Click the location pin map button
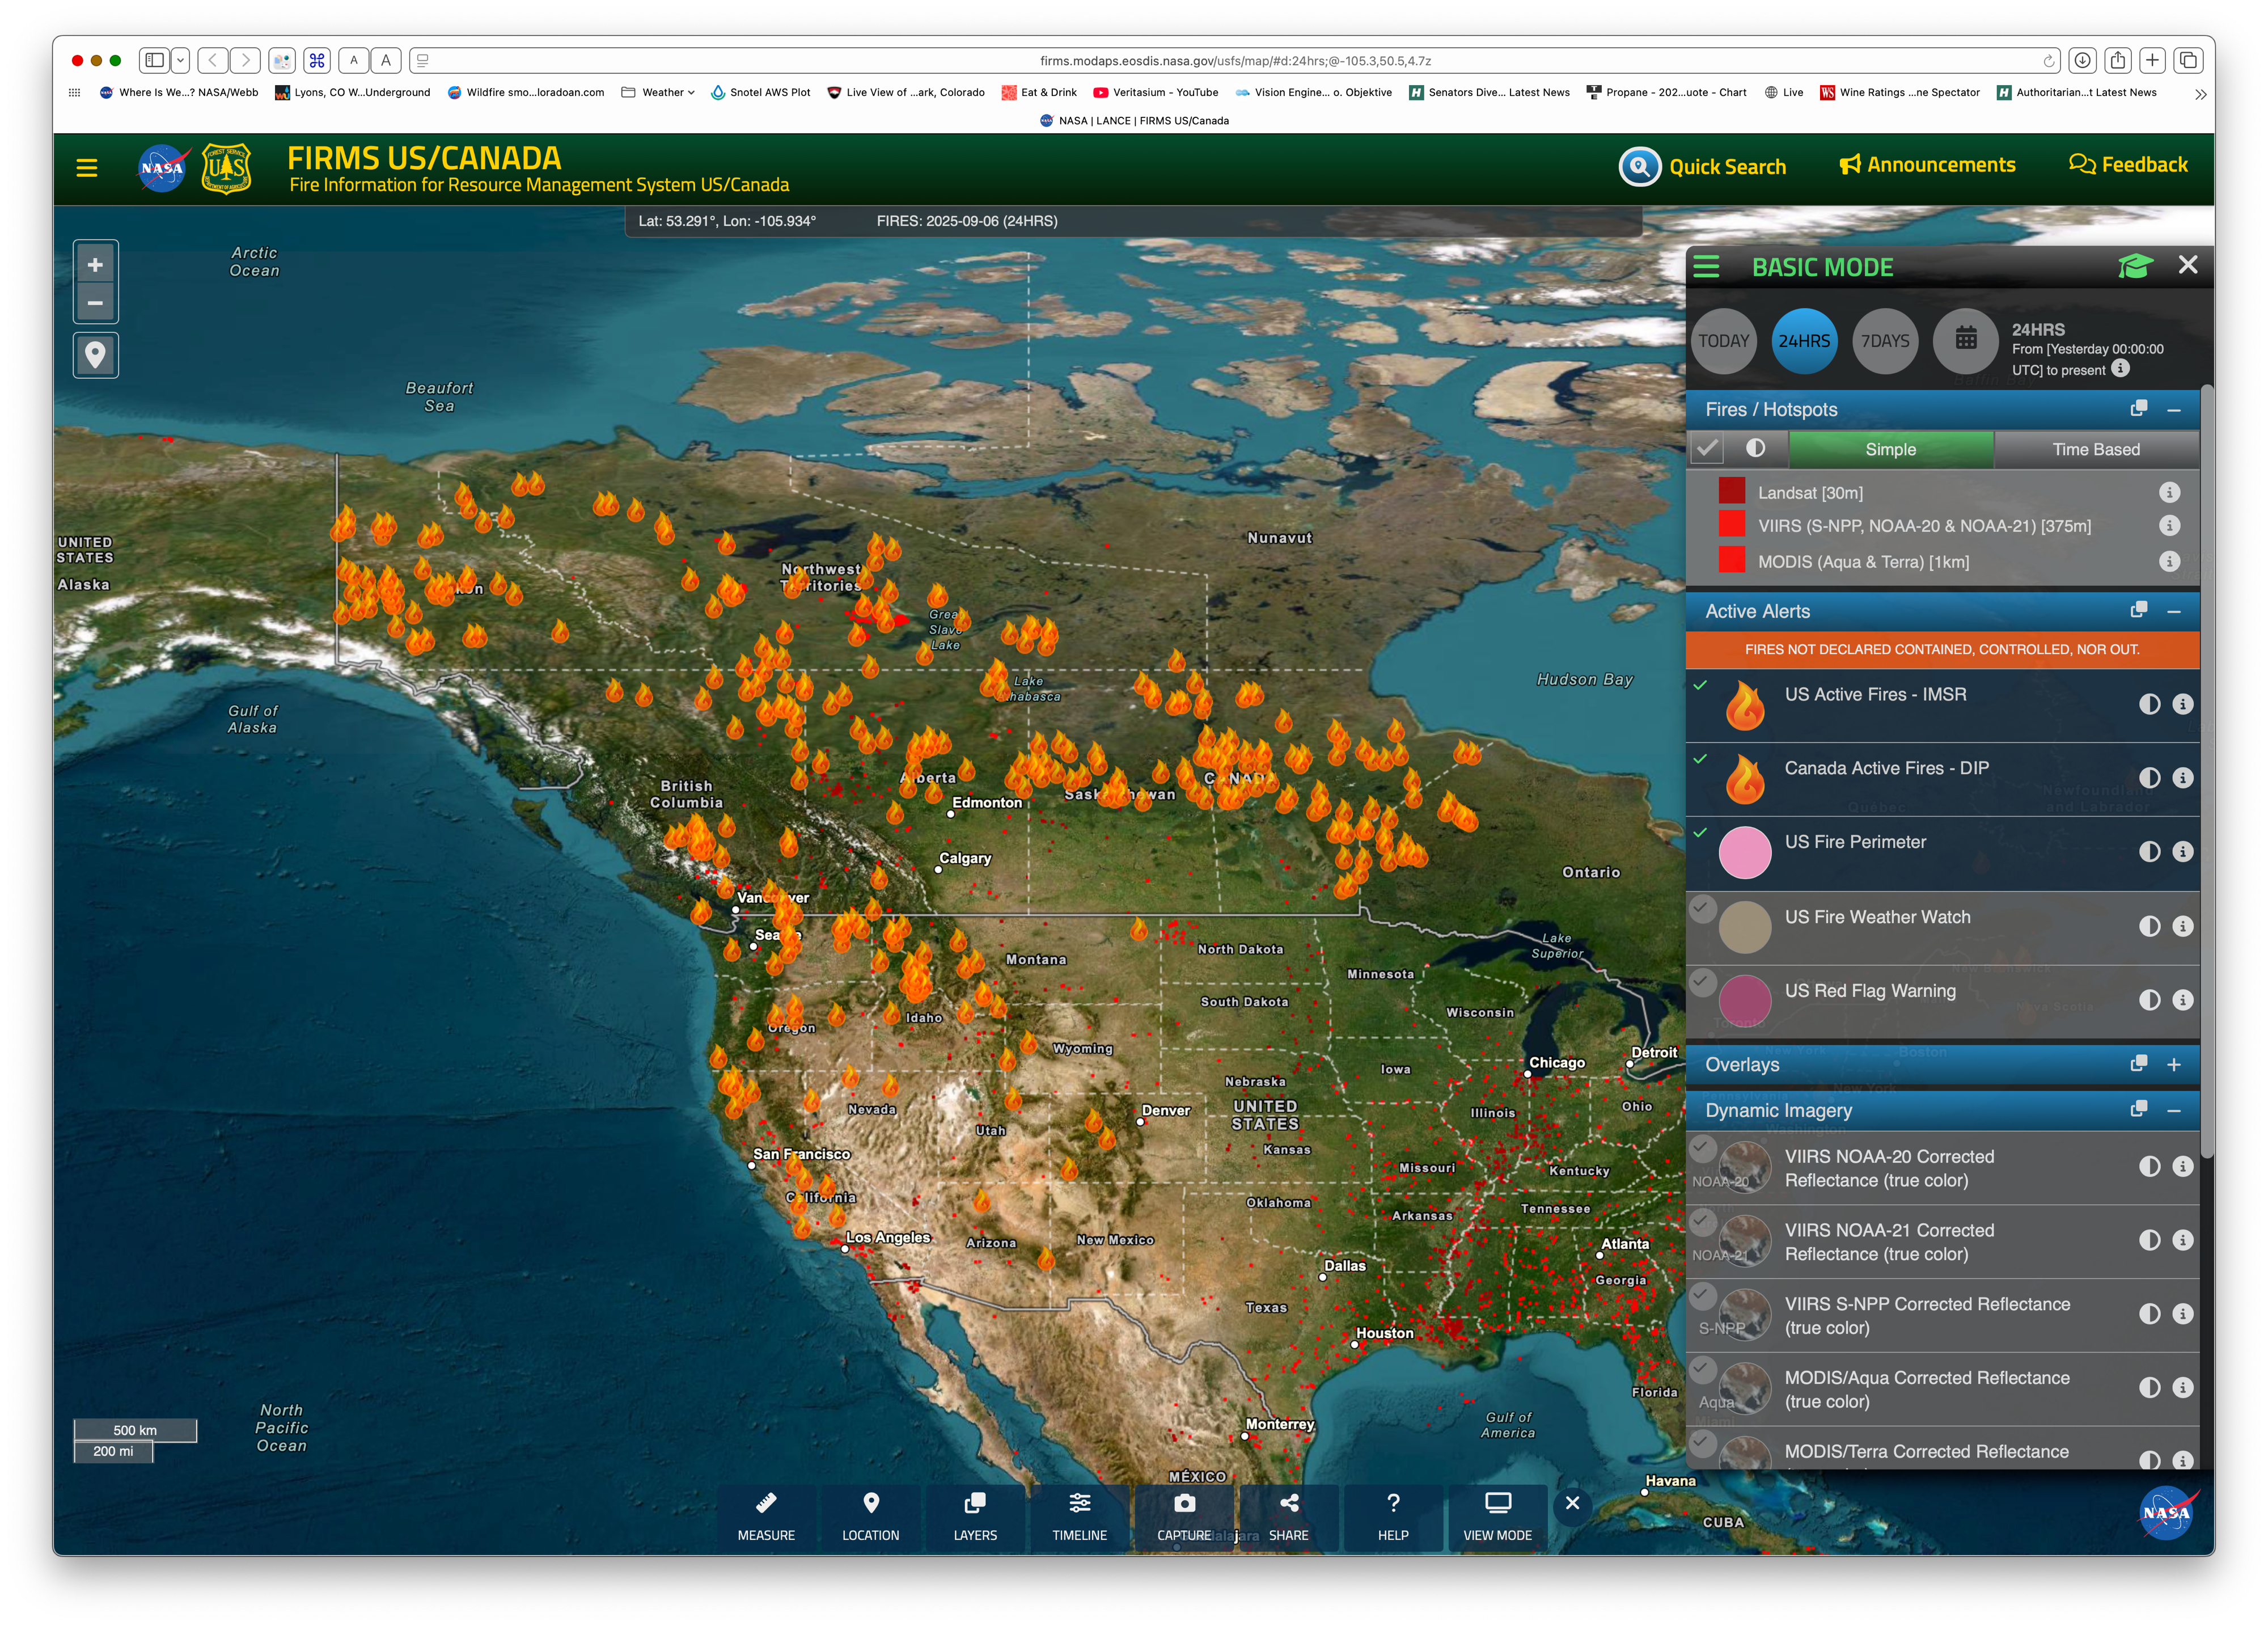This screenshot has height=1626, width=2268. coord(95,355)
